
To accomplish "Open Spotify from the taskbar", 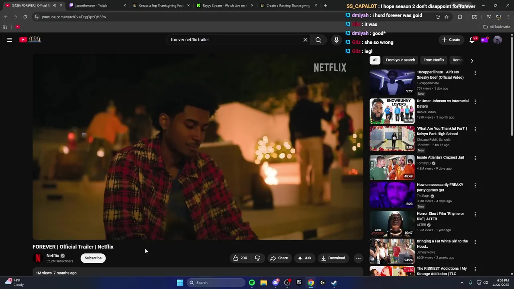I will 252,283.
